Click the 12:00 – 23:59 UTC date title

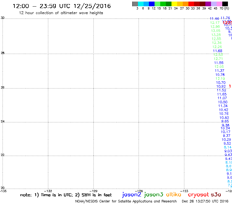[62, 6]
